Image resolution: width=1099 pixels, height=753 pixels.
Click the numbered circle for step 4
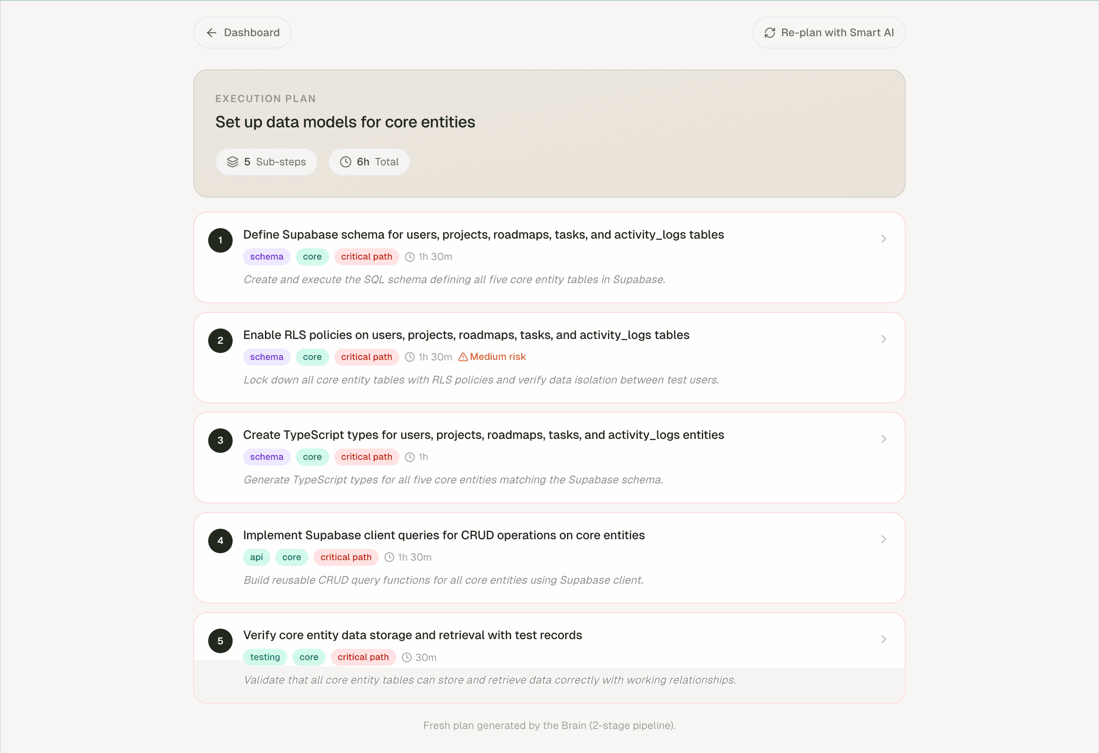point(220,541)
